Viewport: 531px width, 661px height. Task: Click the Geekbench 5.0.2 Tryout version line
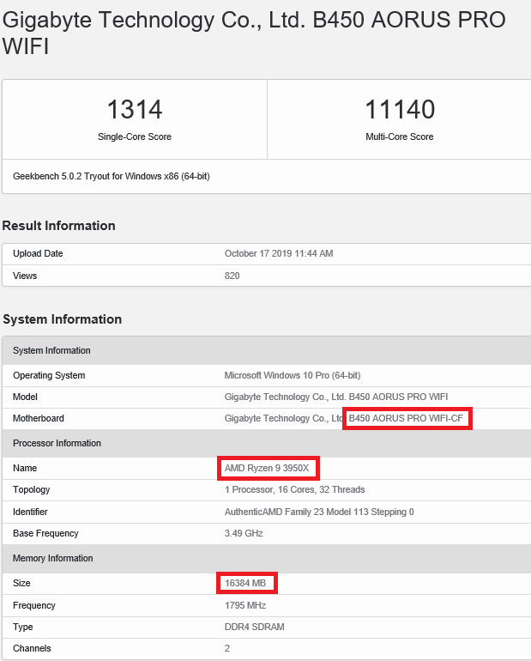click(112, 176)
